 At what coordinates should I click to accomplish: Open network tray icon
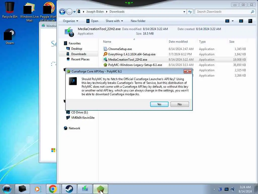227,189
